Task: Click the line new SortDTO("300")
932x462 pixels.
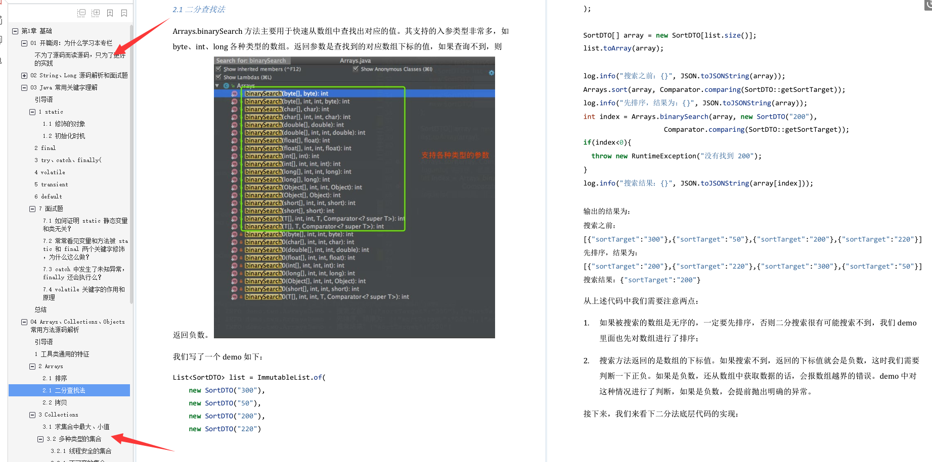Action: pos(227,390)
